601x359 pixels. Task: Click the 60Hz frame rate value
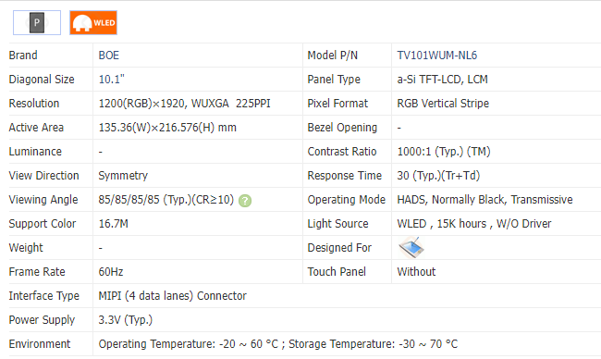point(111,271)
